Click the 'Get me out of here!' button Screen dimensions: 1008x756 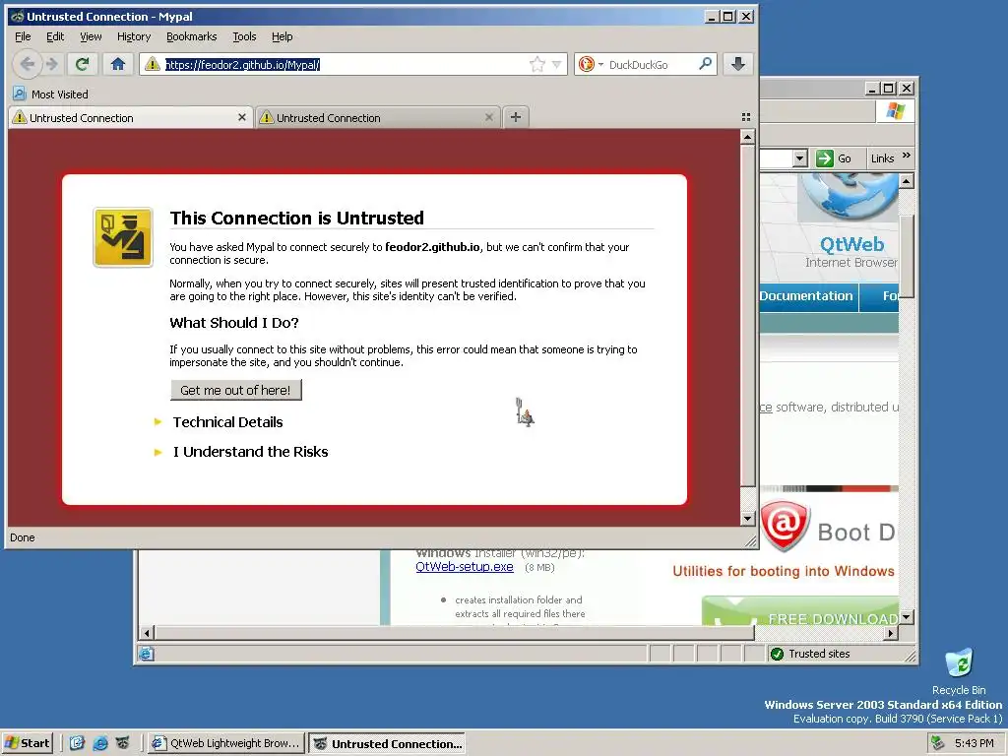236,390
